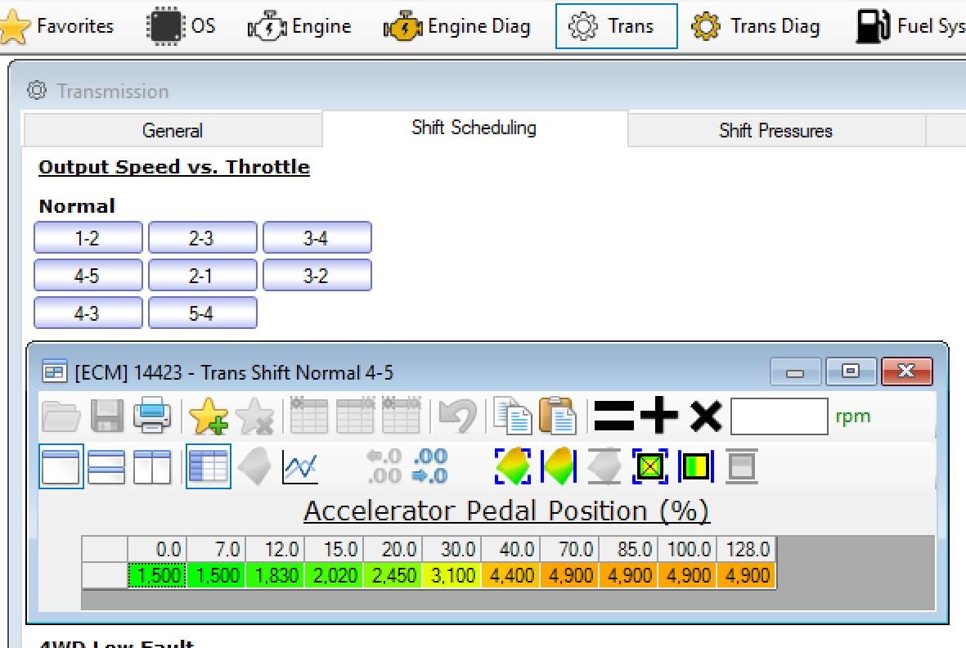Select the 3,100 rpm cell
Screen dimensions: 966x648
point(452,575)
